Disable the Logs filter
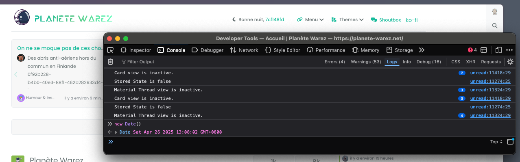Viewport: 520px width, 162px height. (x=392, y=62)
